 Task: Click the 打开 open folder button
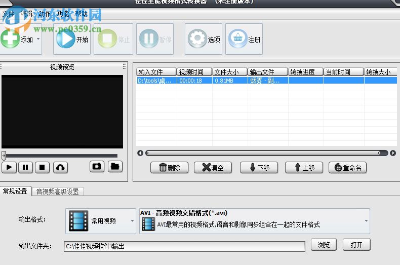click(x=356, y=245)
